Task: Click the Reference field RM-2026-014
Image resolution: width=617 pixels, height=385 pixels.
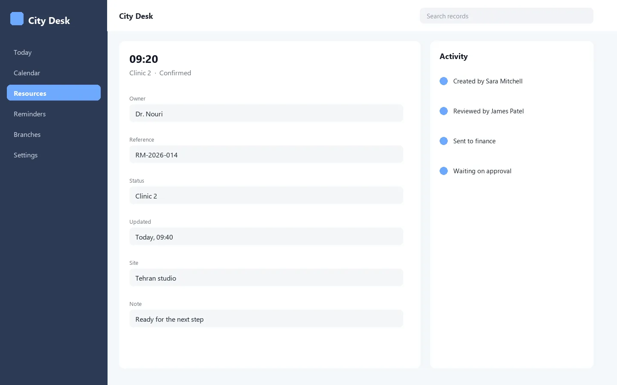Action: pyautogui.click(x=266, y=154)
